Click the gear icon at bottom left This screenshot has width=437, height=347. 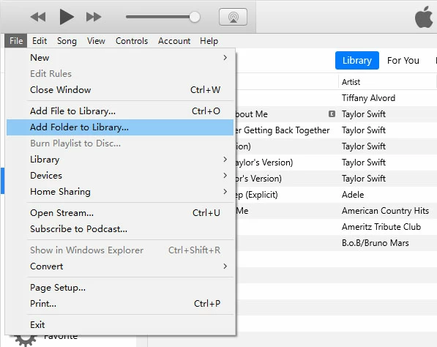point(26,340)
